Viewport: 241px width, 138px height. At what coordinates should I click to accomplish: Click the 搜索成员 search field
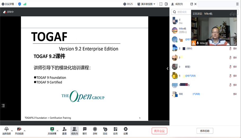click(181, 12)
